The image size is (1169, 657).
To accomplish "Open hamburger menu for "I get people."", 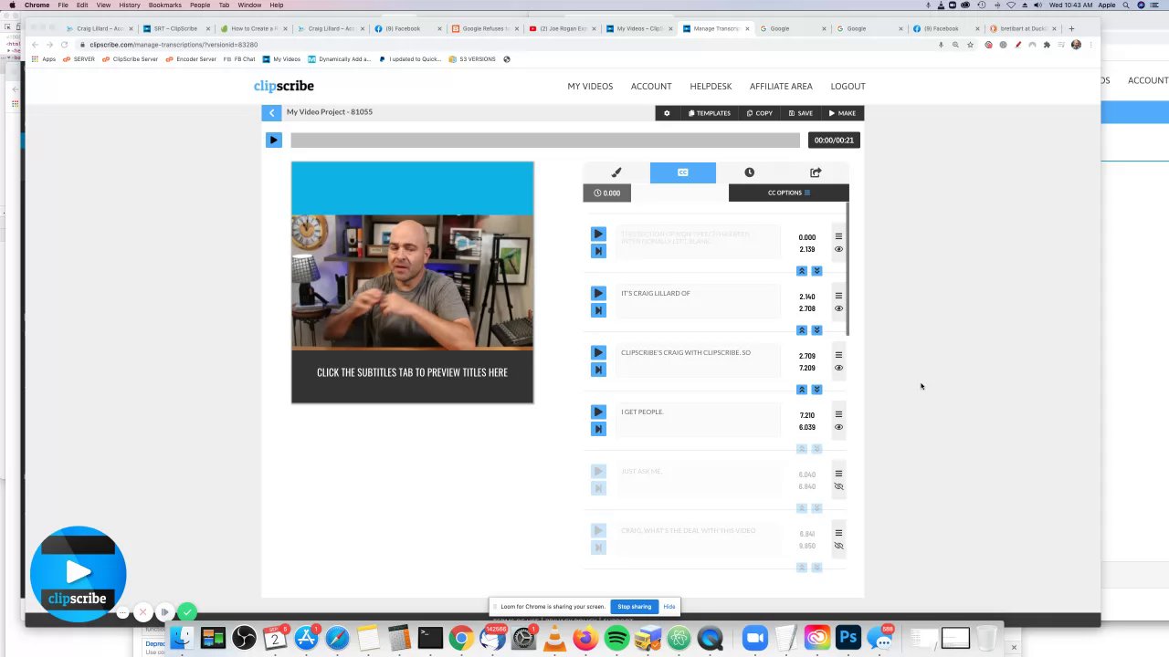I will tap(838, 414).
